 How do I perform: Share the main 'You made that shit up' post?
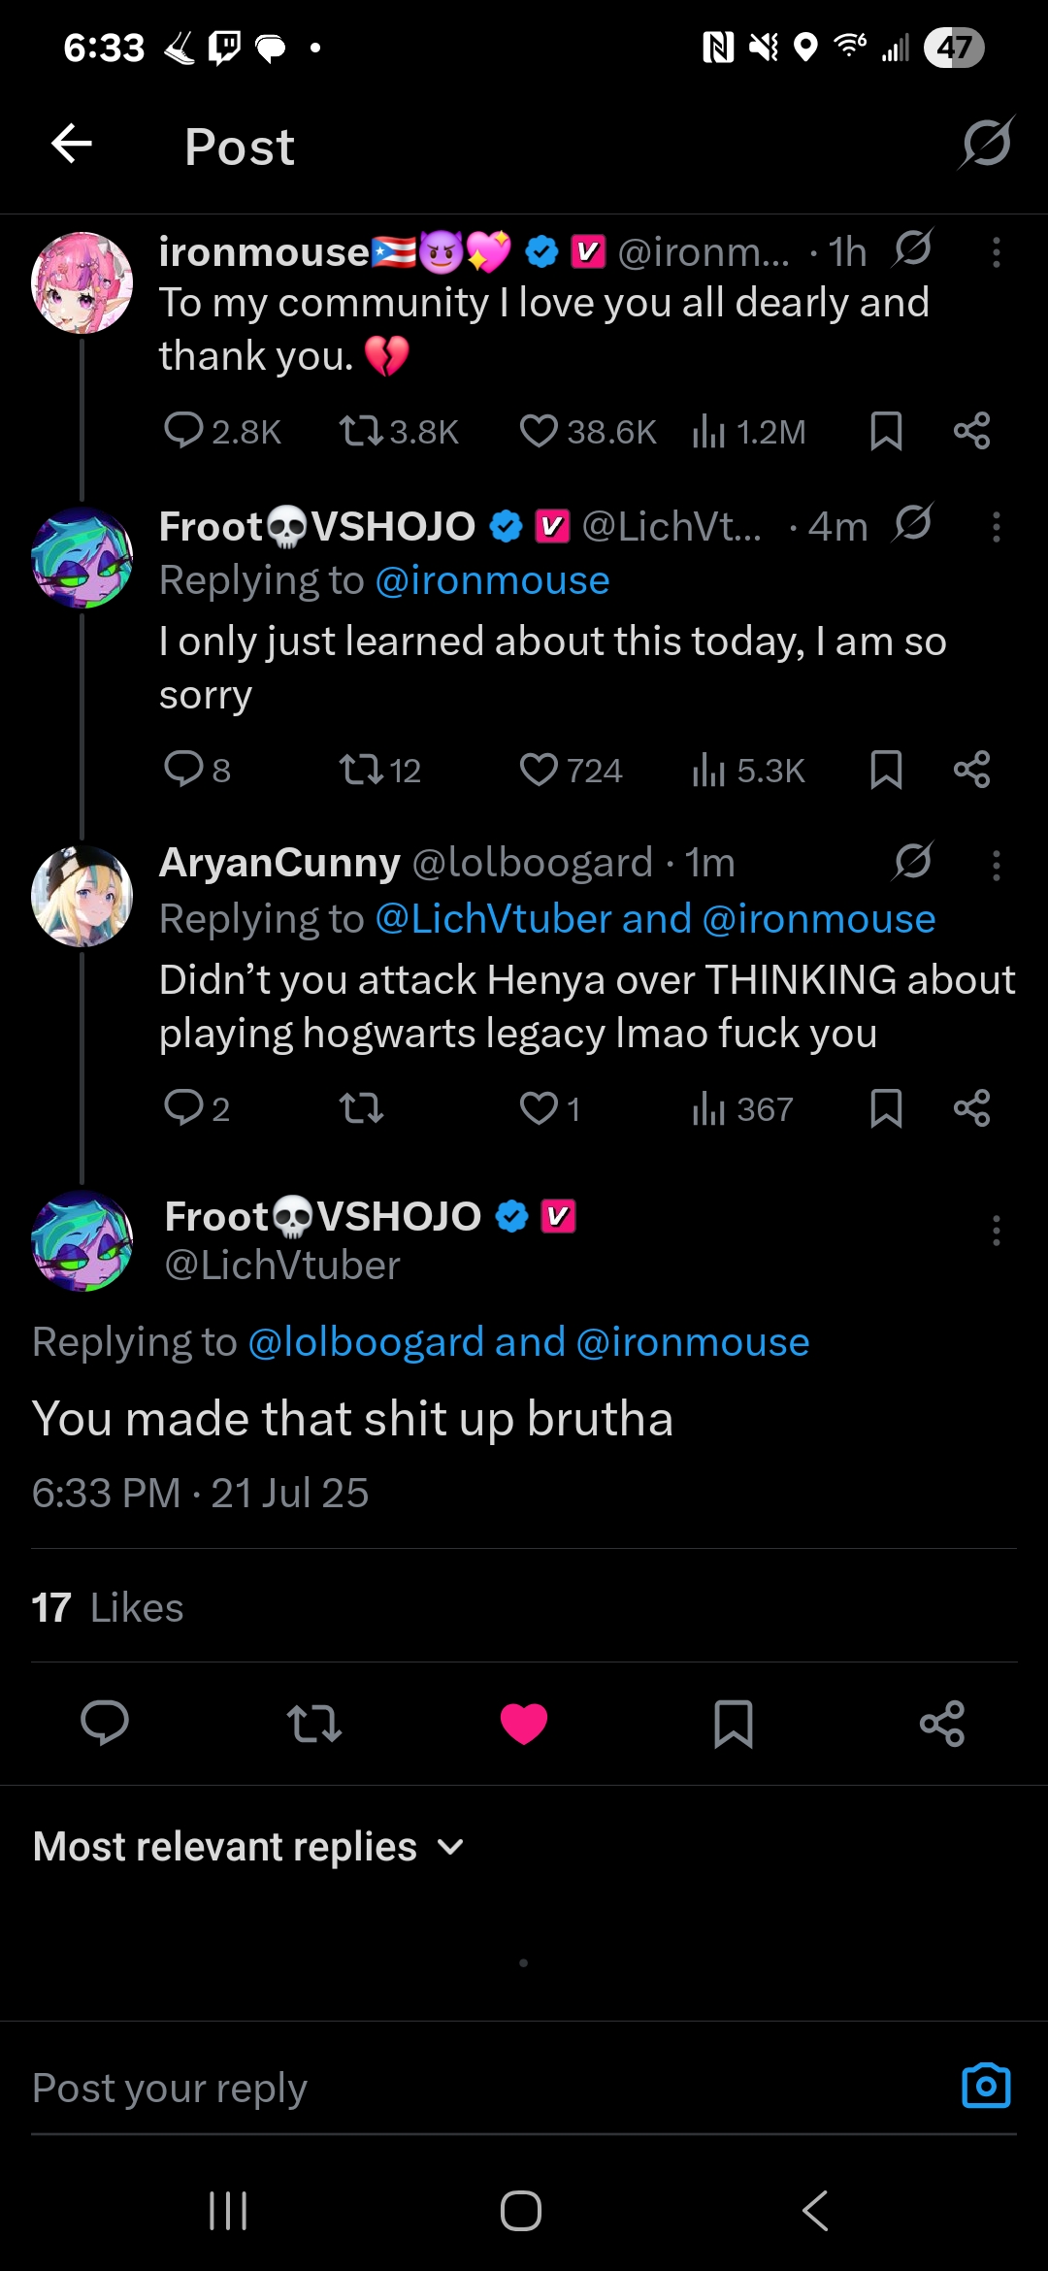pyautogui.click(x=941, y=1724)
